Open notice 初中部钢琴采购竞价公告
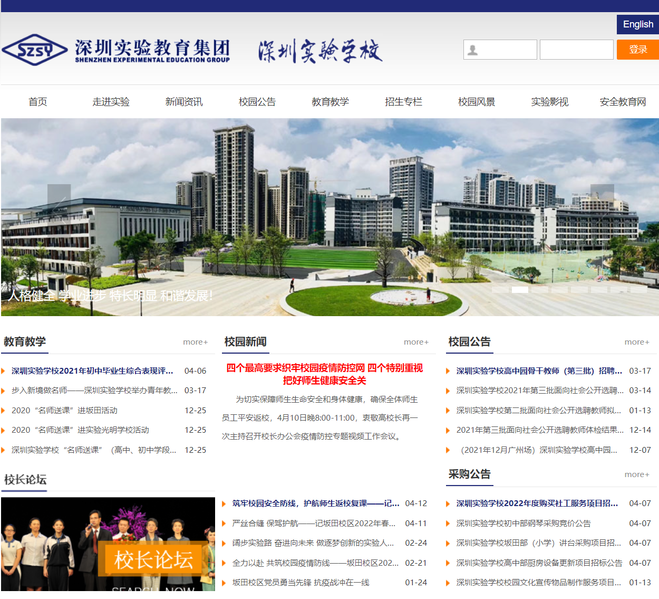Viewport: 659px width, 599px height. pos(524,524)
